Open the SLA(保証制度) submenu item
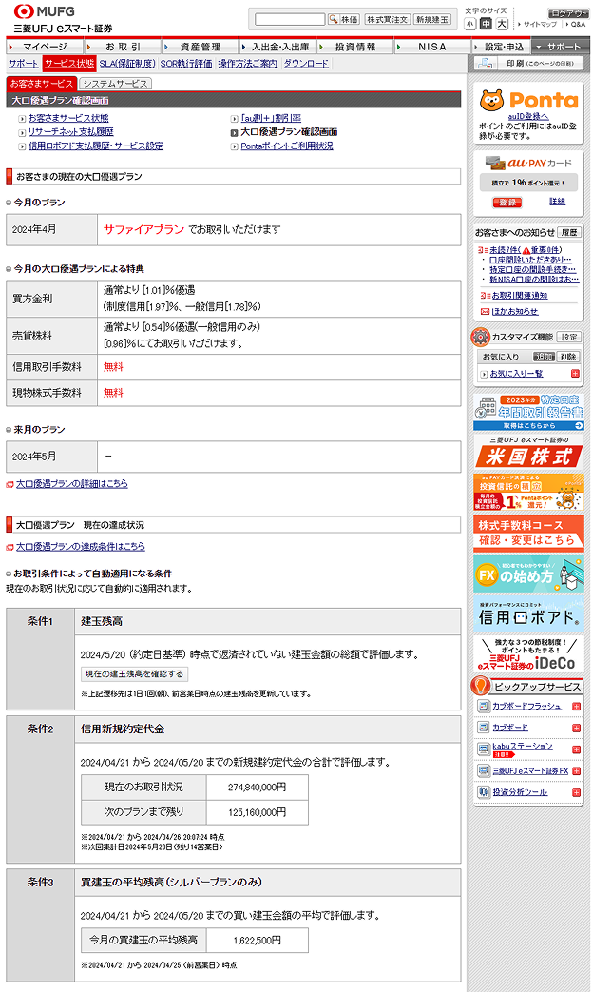The width and height of the screenshot is (593, 992). [127, 64]
